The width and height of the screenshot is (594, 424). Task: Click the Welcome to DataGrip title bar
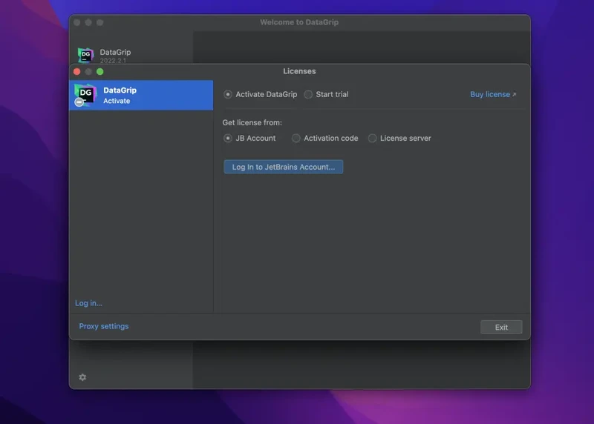click(299, 22)
